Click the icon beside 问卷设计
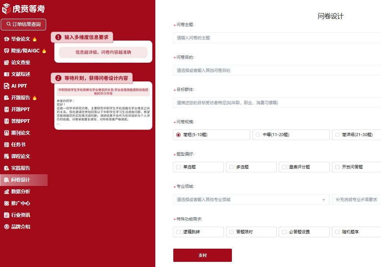Image resolution: width=381 pixels, height=267 pixels. [x=7, y=180]
